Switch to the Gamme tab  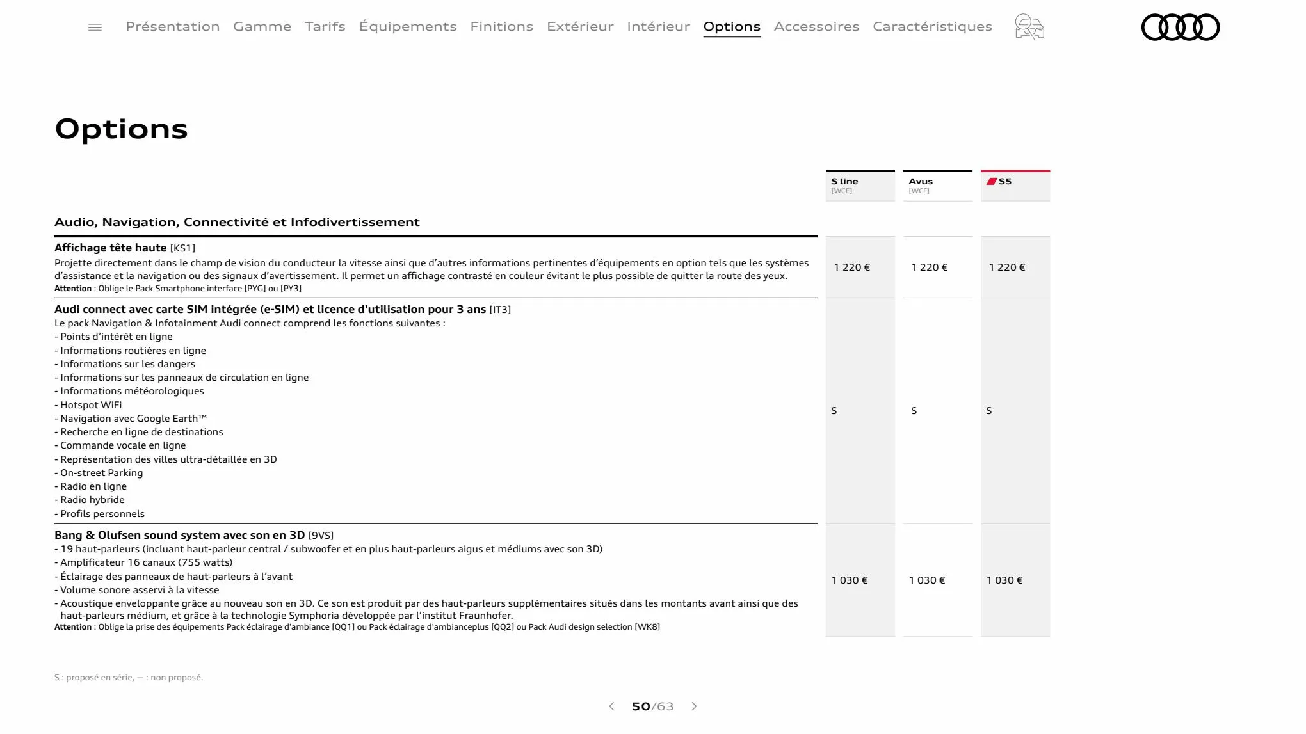pos(262,26)
